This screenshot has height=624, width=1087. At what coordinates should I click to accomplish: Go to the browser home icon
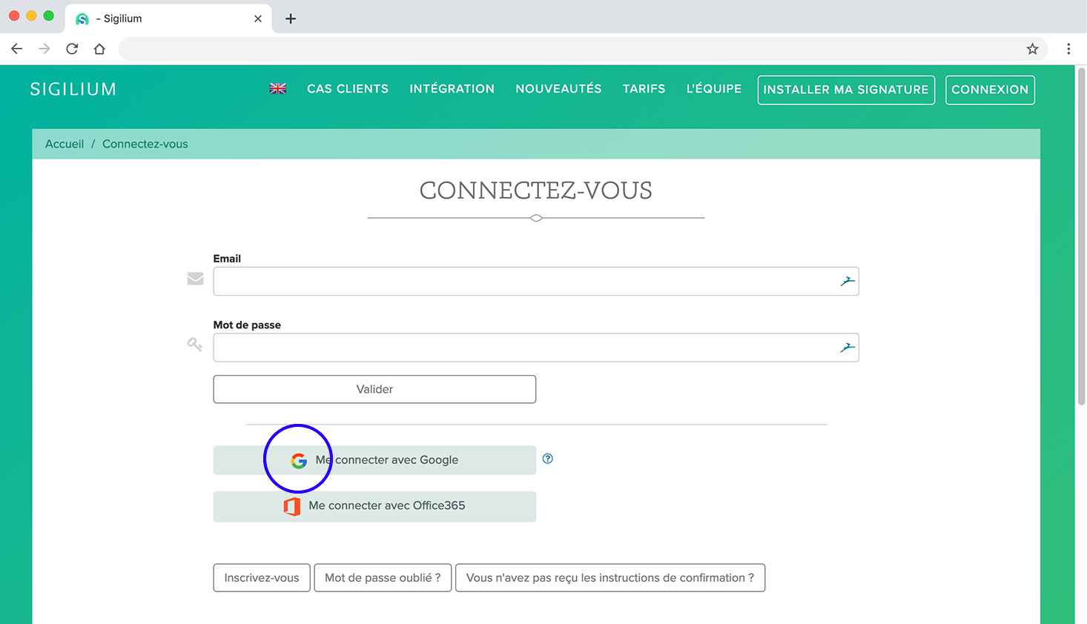(99, 49)
